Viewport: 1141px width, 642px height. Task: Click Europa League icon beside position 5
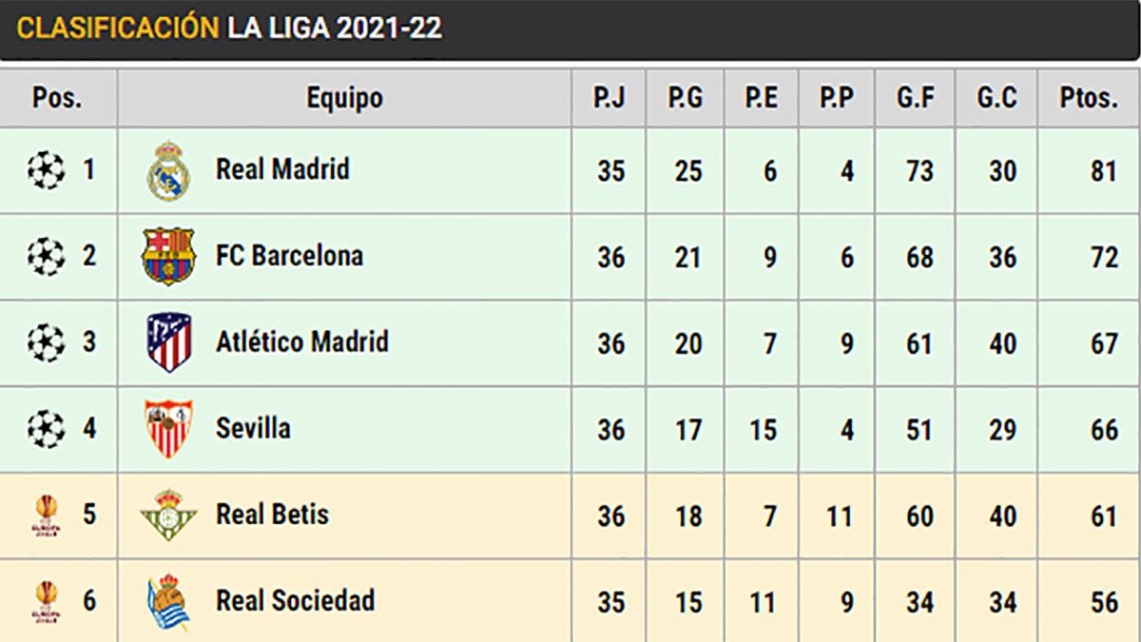[46, 515]
